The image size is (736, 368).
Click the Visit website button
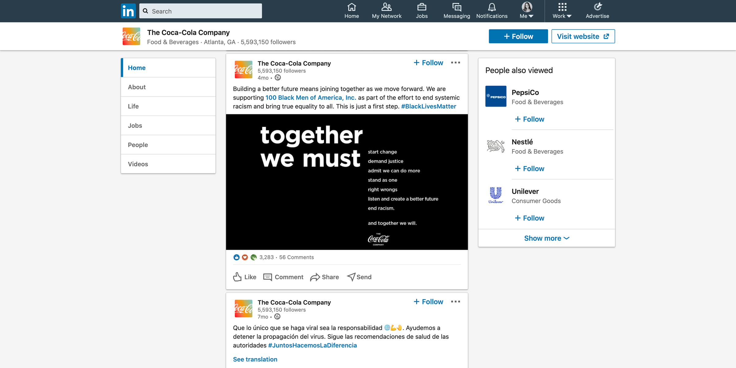click(583, 36)
